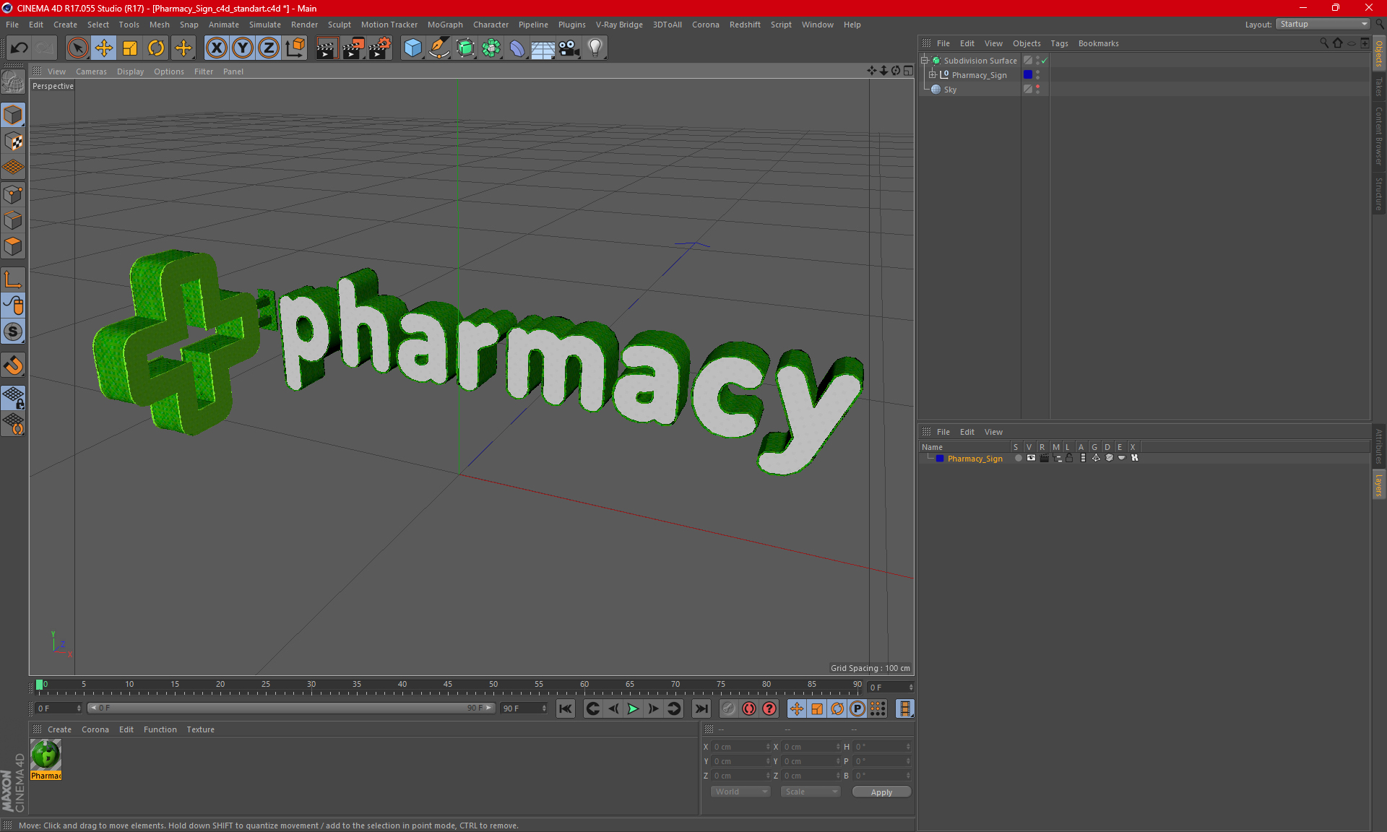The image size is (1387, 832).
Task: Open the Layers side tab
Action: coord(1378,485)
